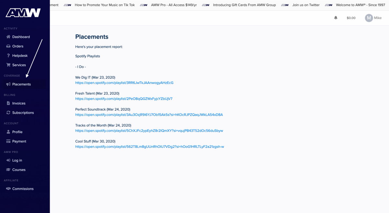Open the Fresh Talent playlist link
This screenshot has width=389, height=213.
[124, 99]
